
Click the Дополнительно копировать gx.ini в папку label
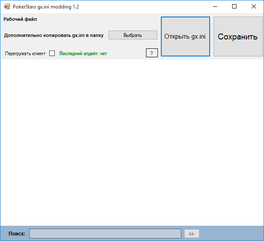(54, 35)
